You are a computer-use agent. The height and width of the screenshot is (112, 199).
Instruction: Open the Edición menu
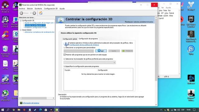(x=30, y=8)
